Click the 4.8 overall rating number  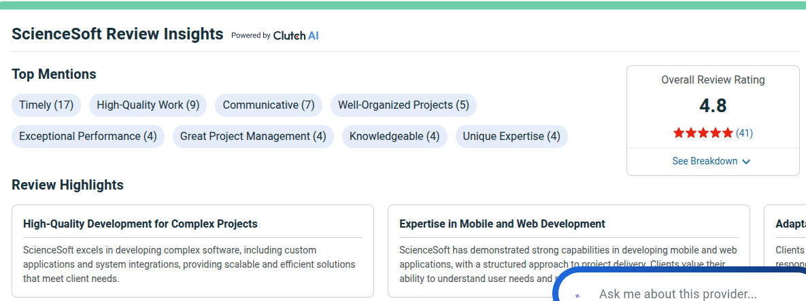pos(713,106)
